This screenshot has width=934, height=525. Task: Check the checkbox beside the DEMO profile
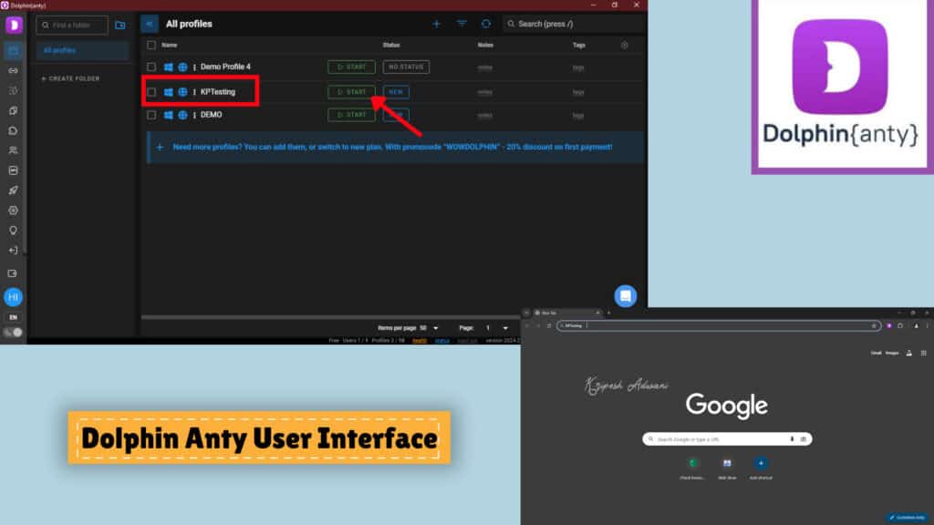point(150,116)
